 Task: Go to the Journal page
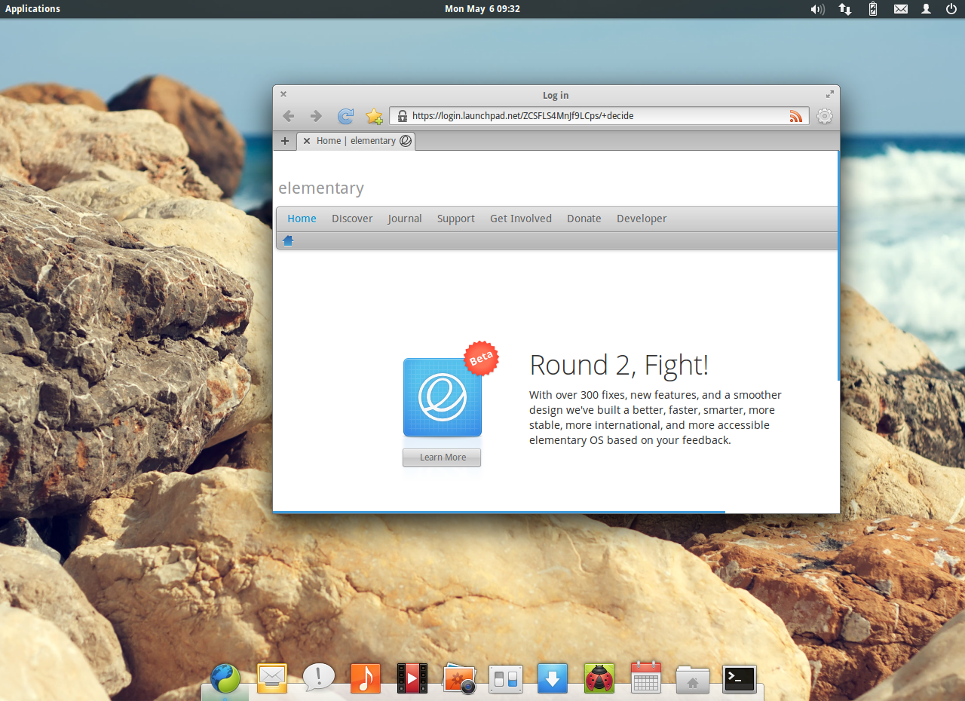405,219
